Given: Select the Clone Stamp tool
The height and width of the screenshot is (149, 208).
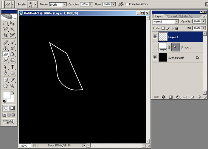Looking at the screenshot, I should 5,48.
